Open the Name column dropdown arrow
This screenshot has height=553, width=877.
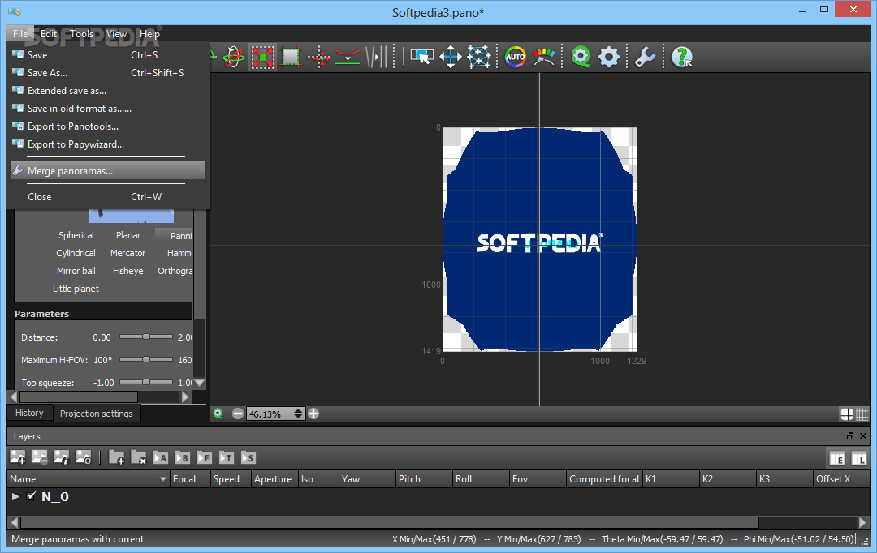tap(162, 479)
